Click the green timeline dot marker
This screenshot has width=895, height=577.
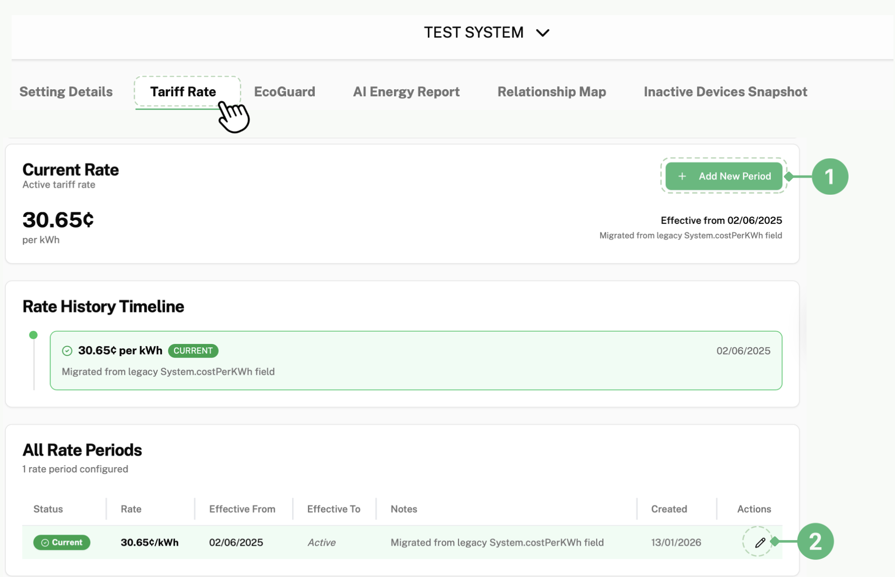(33, 335)
